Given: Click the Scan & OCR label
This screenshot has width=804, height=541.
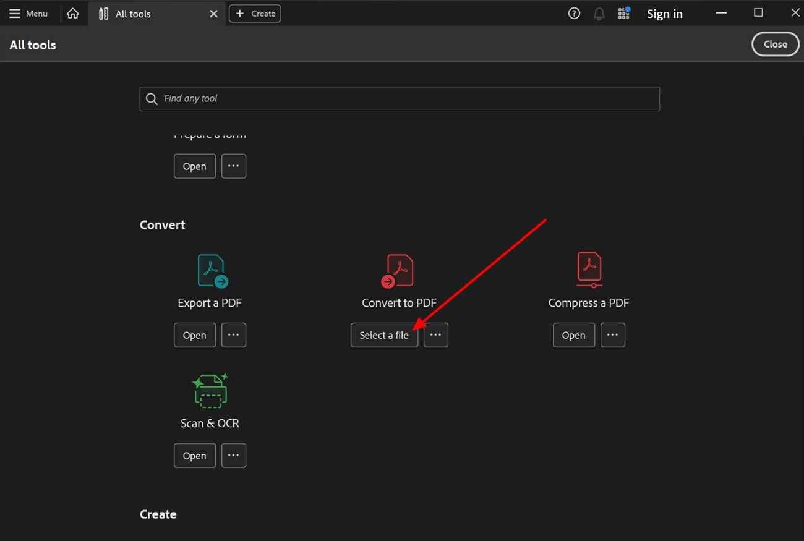Looking at the screenshot, I should click(x=210, y=424).
